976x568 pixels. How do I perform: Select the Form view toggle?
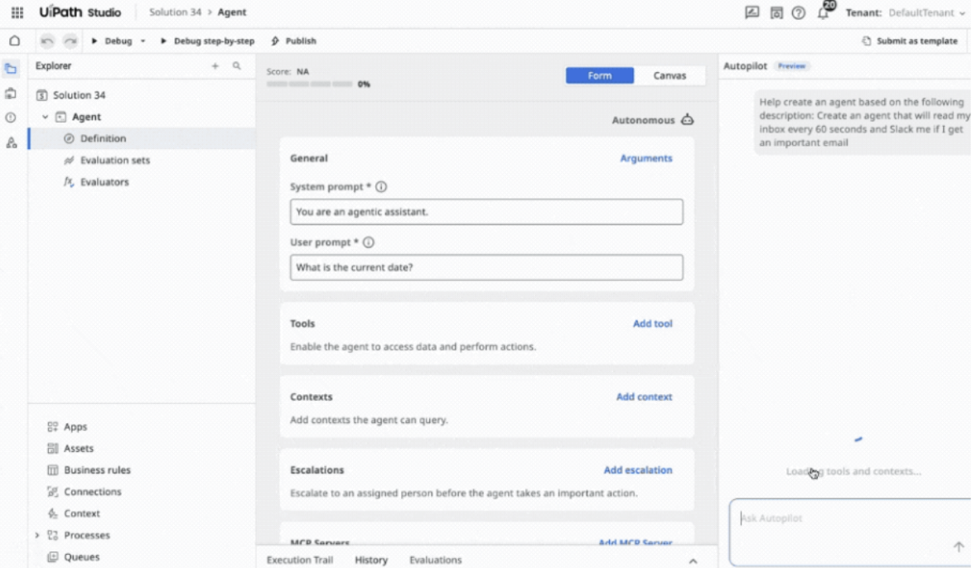point(599,75)
